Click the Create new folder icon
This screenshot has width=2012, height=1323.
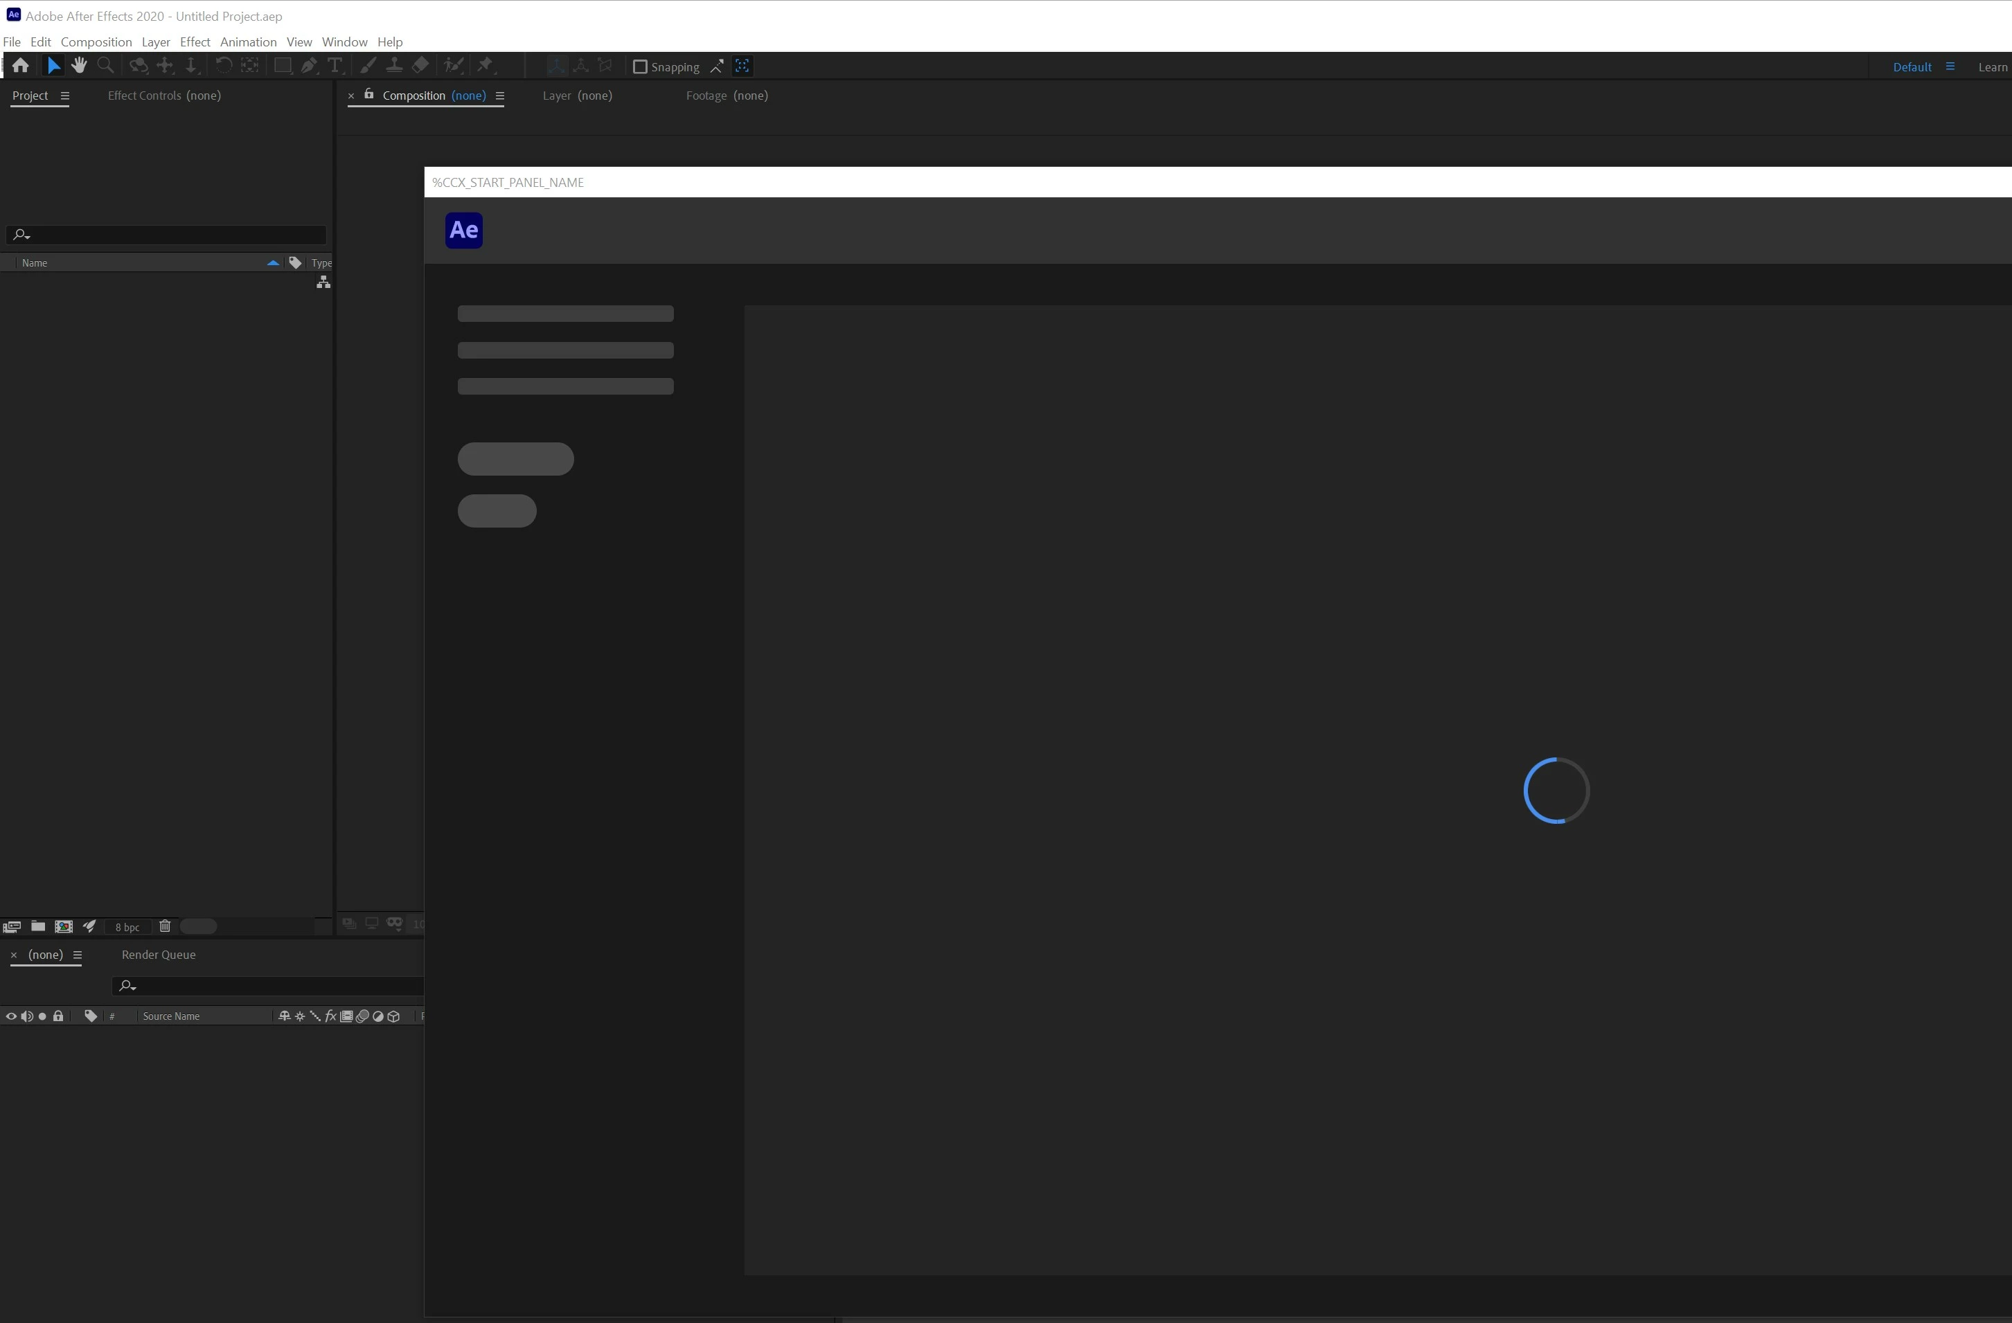pyautogui.click(x=38, y=927)
